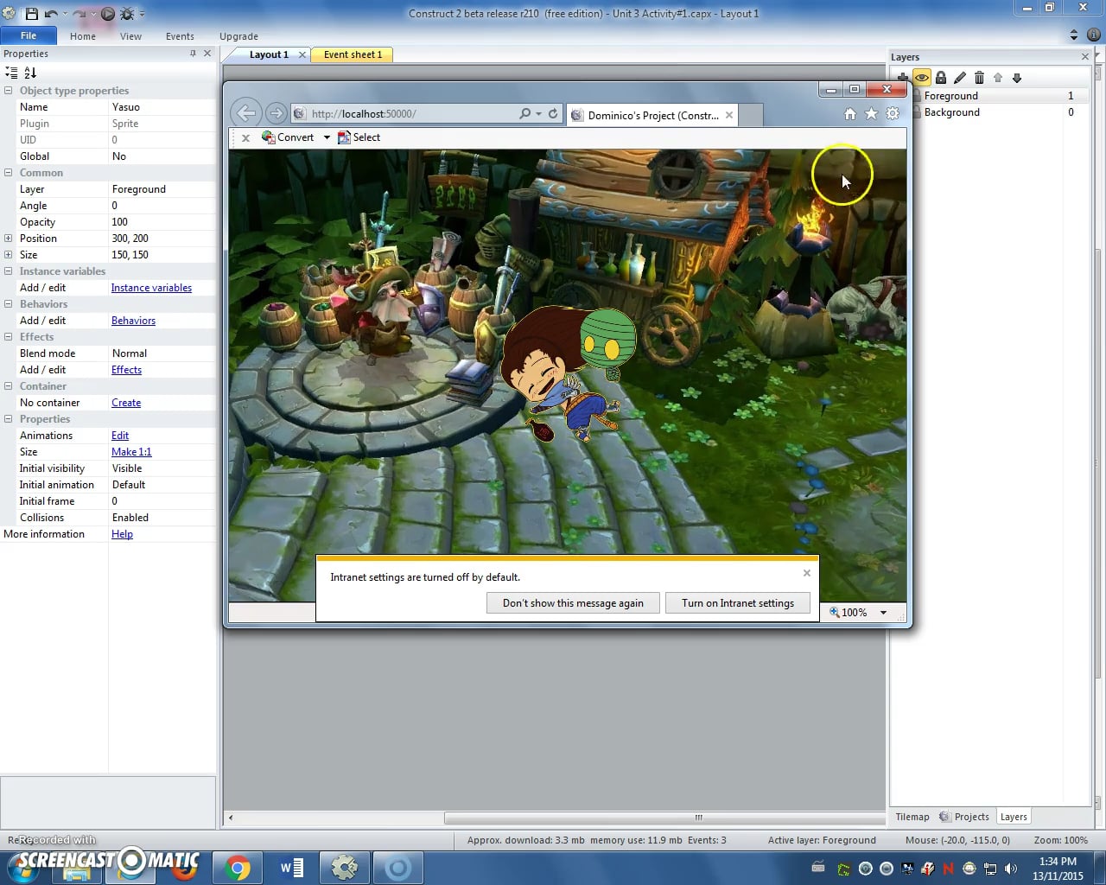Open browser tools gear icon
Image resolution: width=1106 pixels, height=885 pixels.
coord(893,113)
